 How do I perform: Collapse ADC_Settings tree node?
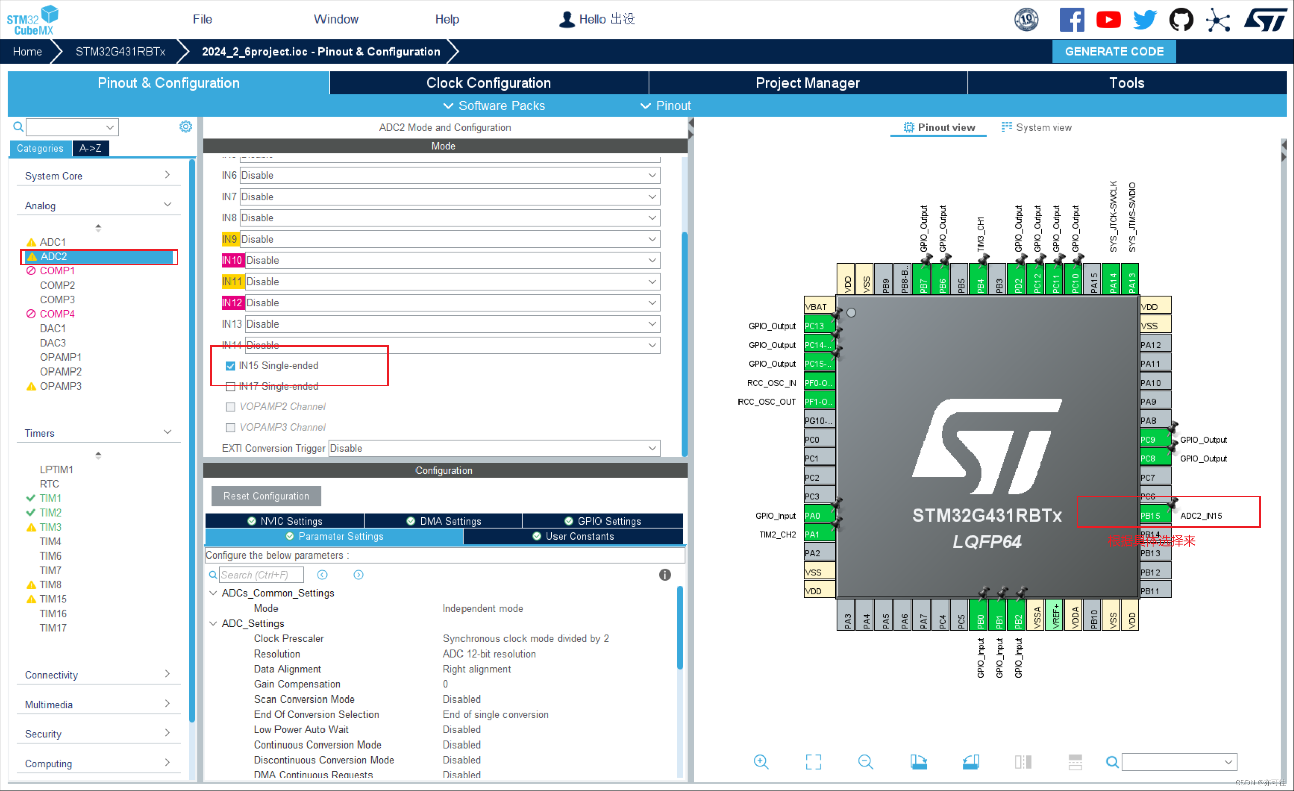213,624
